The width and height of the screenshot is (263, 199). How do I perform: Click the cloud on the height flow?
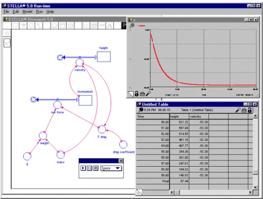pyautogui.click(x=60, y=58)
